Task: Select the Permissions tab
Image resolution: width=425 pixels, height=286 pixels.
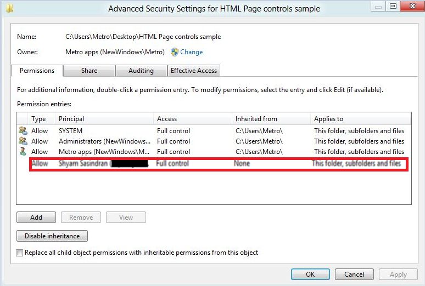Action: 37,71
